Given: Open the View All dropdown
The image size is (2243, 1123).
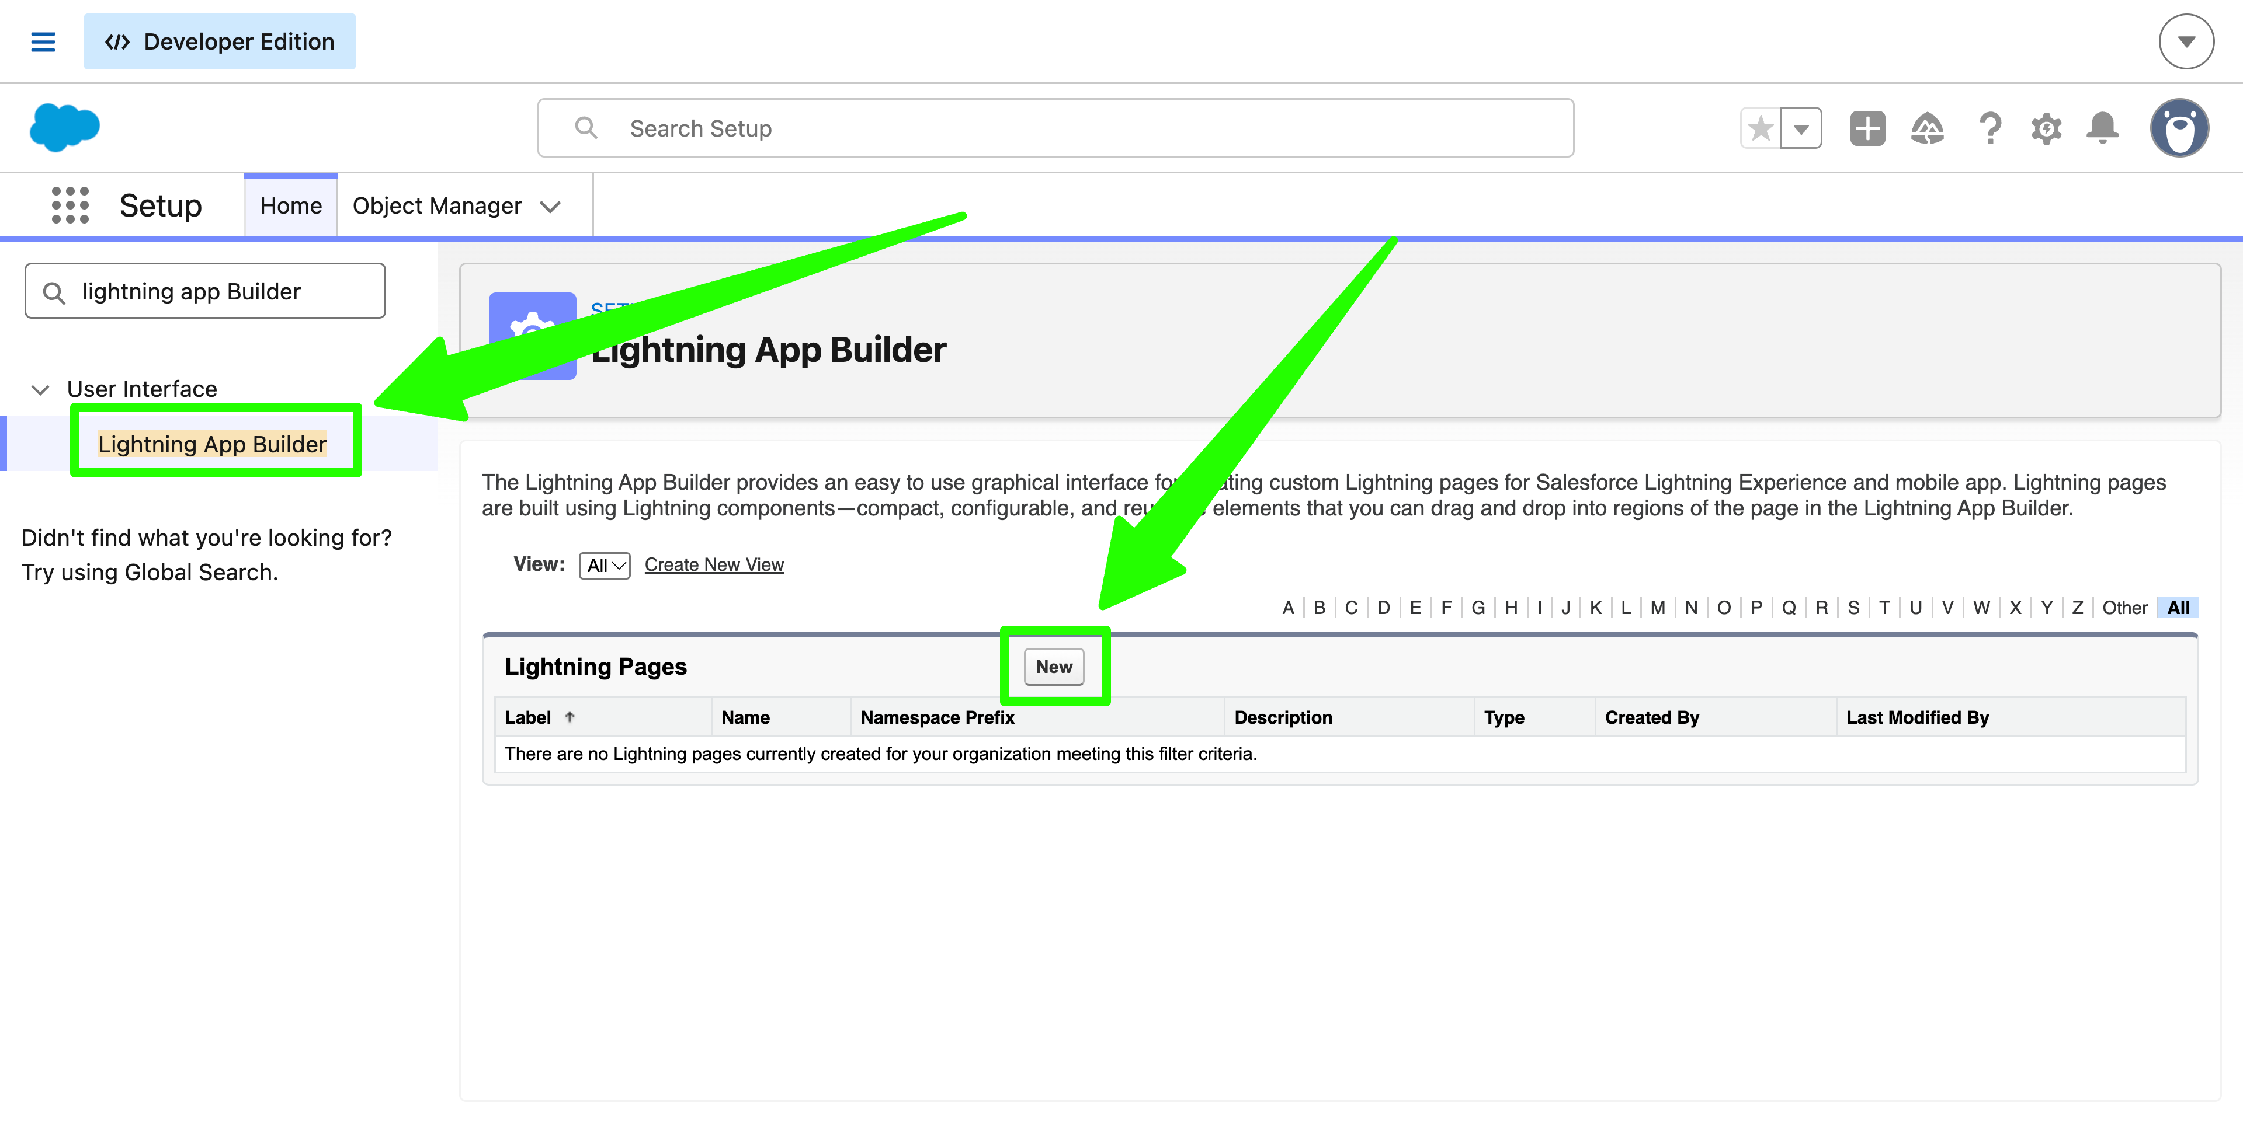Looking at the screenshot, I should pos(605,566).
